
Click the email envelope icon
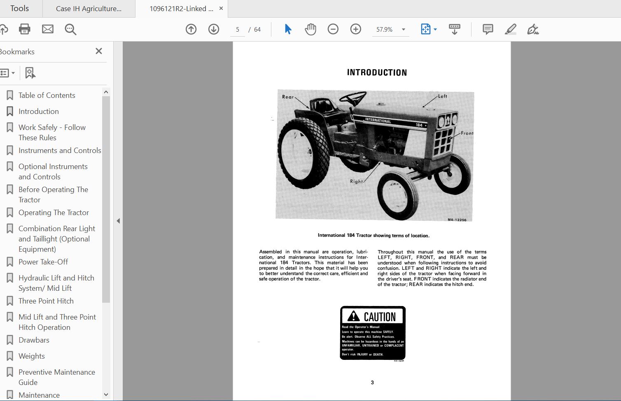click(48, 29)
